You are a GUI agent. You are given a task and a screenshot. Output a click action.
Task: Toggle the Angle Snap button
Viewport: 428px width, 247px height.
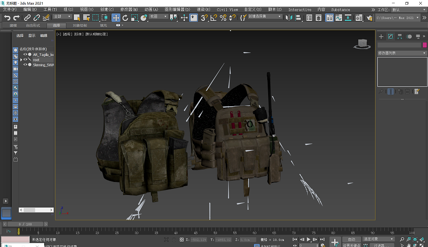(x=214, y=18)
